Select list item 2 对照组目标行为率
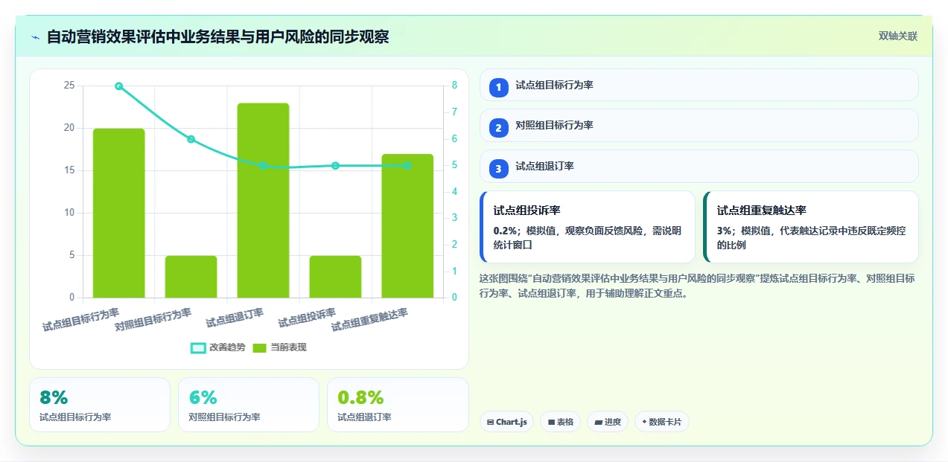948x462 pixels. [x=699, y=125]
